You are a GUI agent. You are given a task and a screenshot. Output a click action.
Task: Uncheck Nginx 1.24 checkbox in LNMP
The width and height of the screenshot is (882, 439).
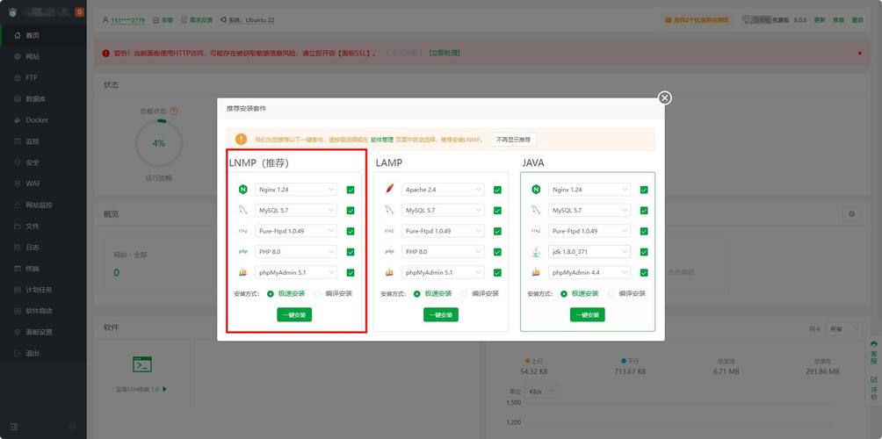pos(351,190)
